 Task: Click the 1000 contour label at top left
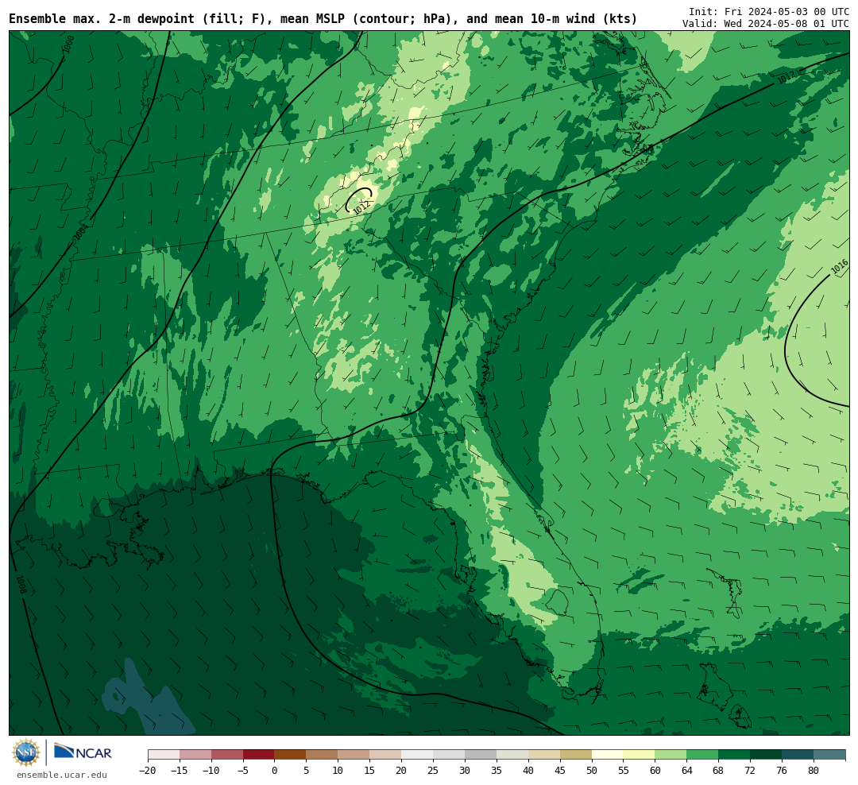[x=68, y=44]
